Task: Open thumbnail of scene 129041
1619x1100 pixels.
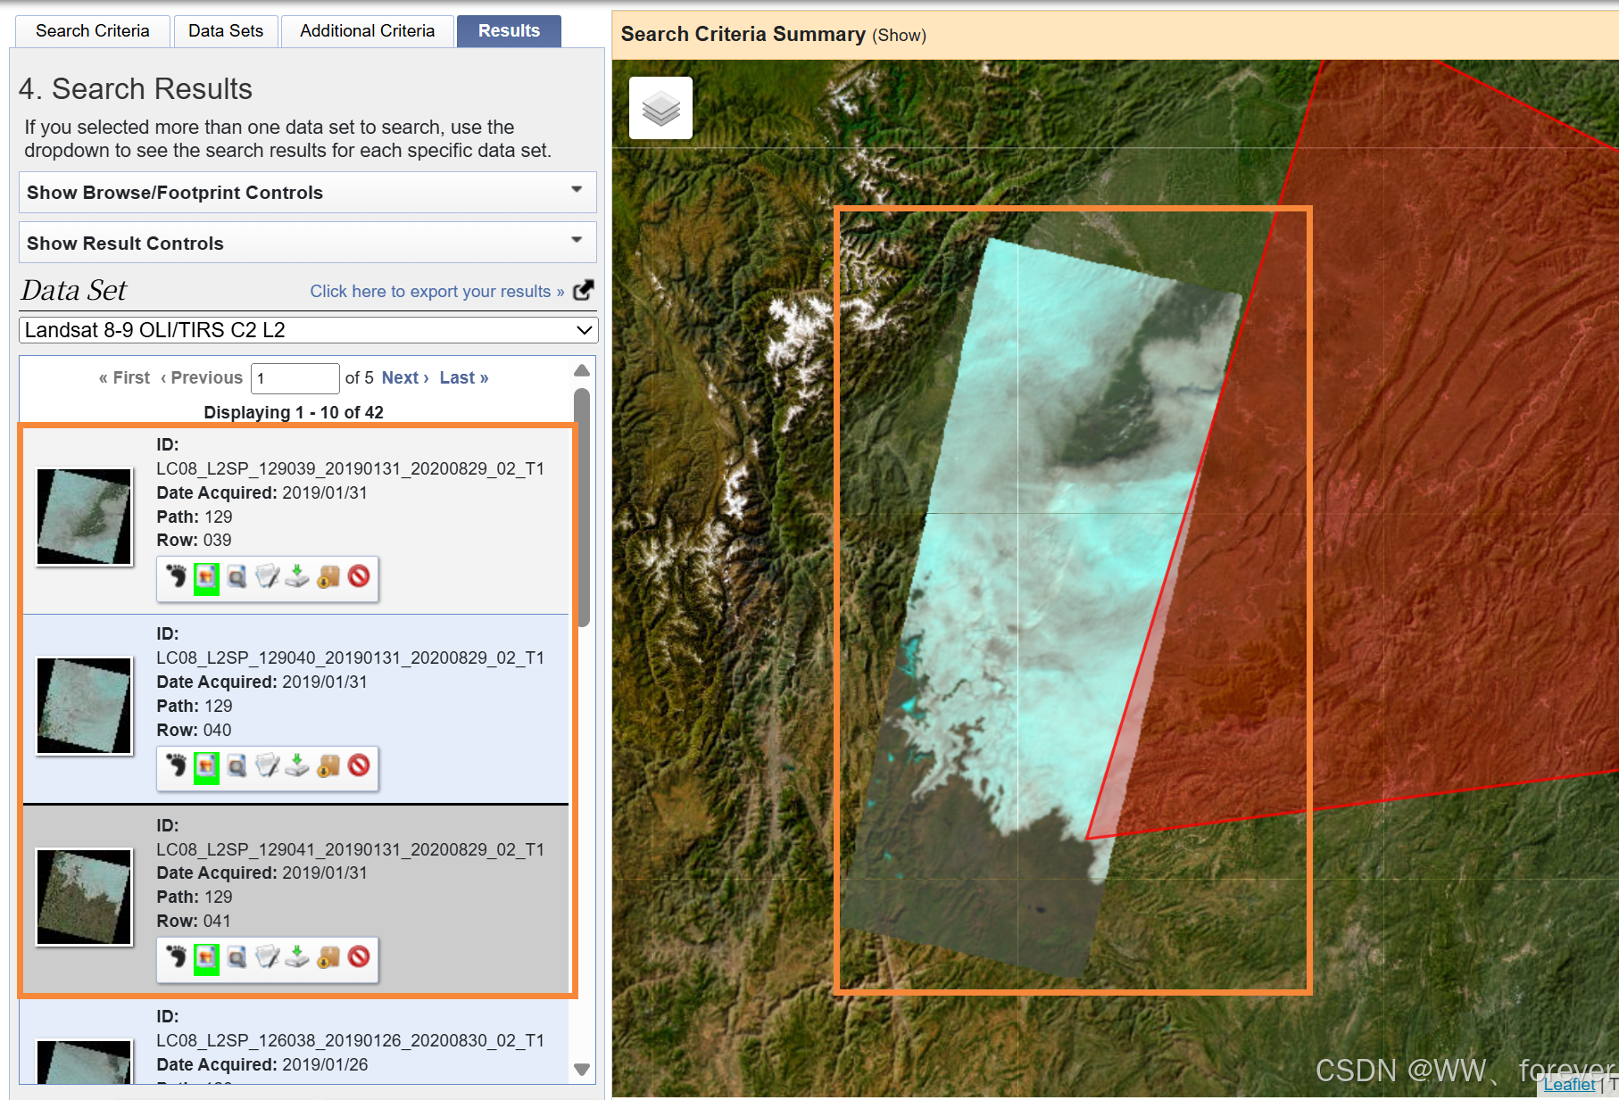Action: click(x=84, y=897)
